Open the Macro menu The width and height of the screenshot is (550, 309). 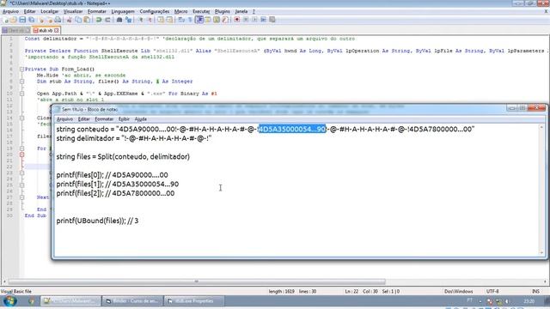pyautogui.click(x=181, y=11)
